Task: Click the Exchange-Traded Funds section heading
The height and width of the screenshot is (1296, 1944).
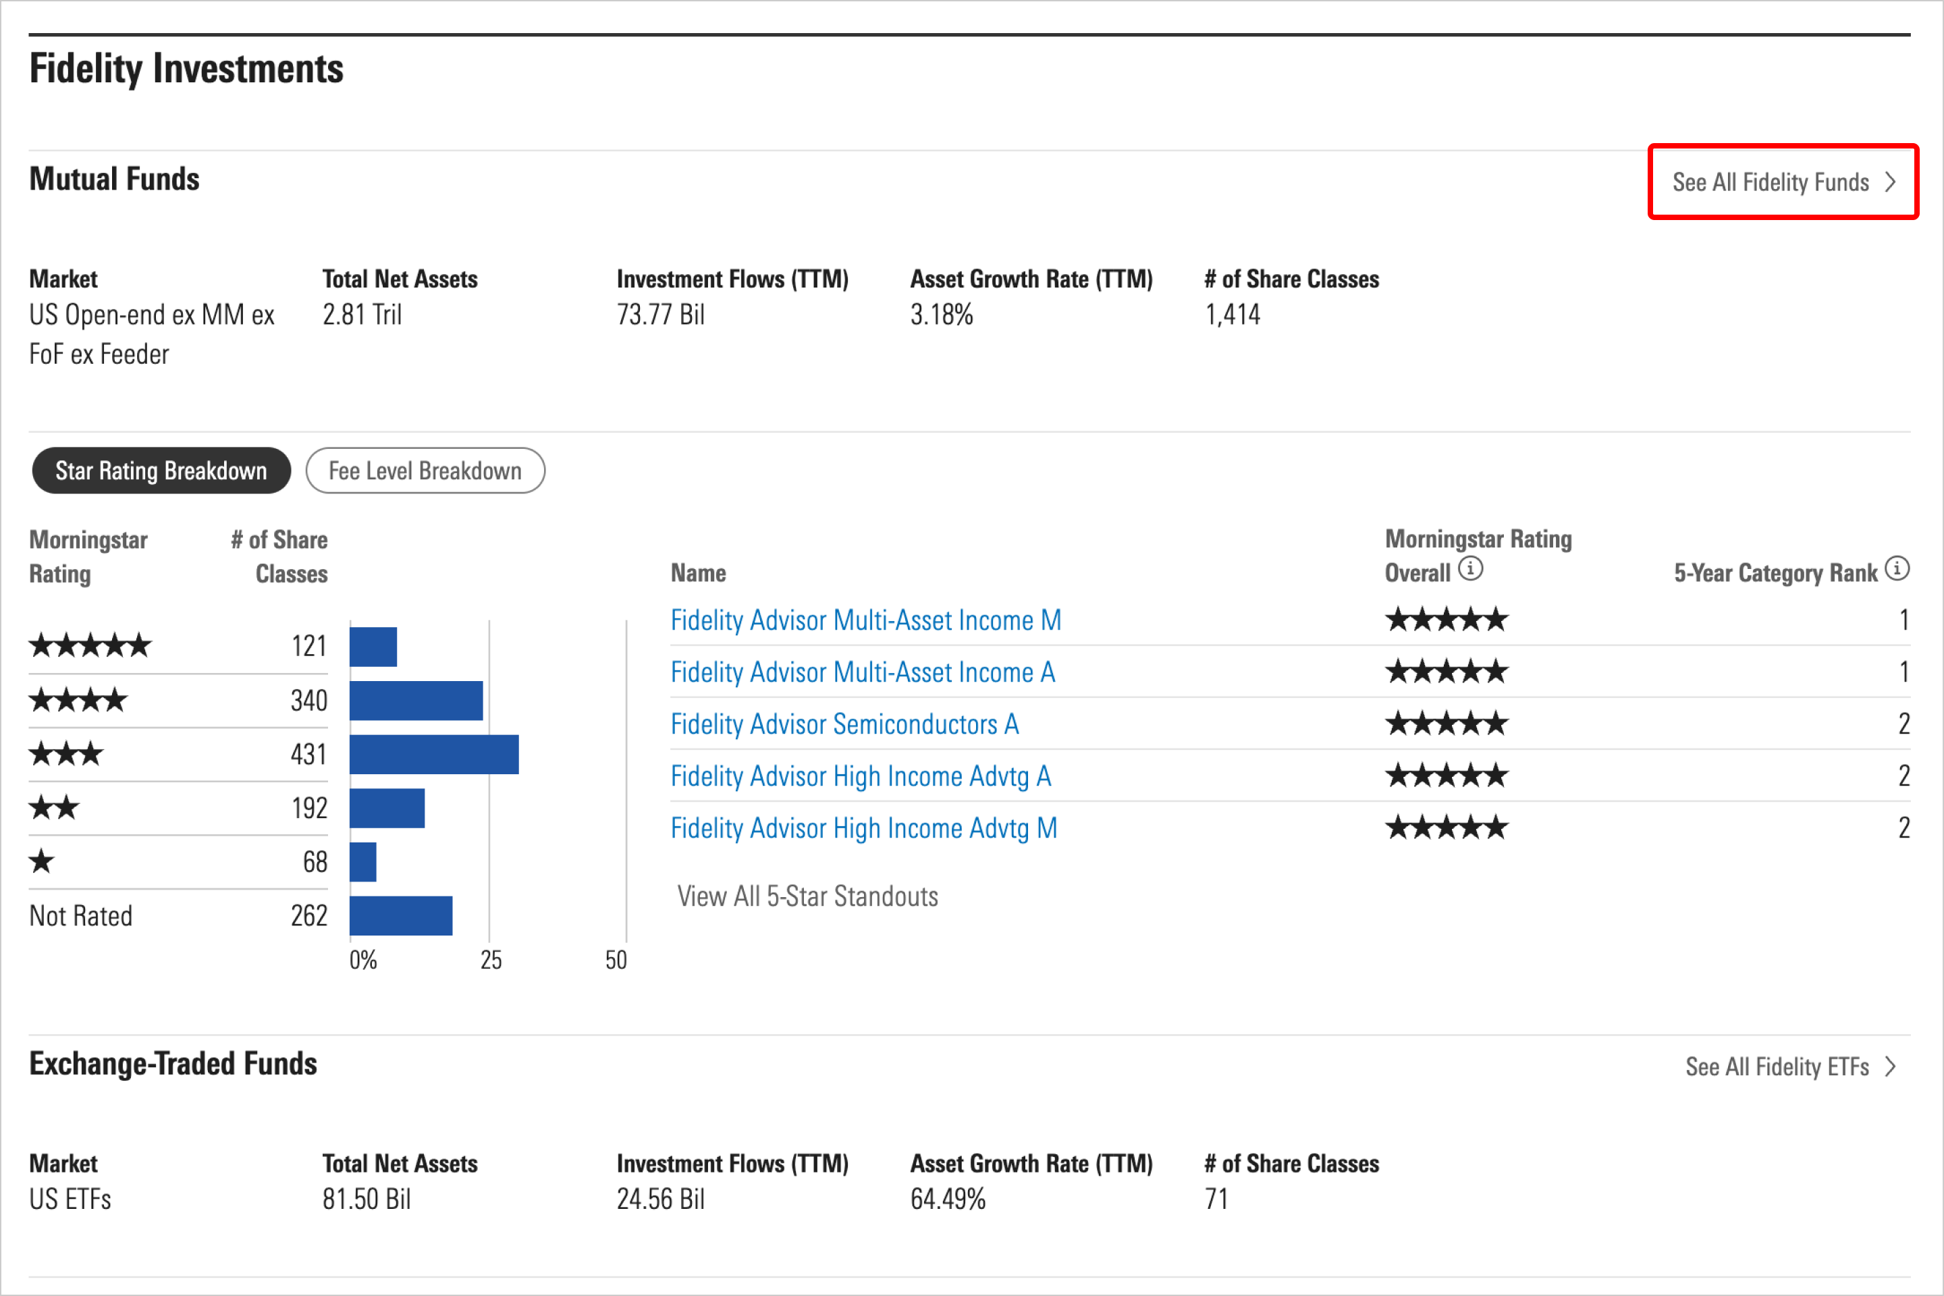Action: [173, 1064]
